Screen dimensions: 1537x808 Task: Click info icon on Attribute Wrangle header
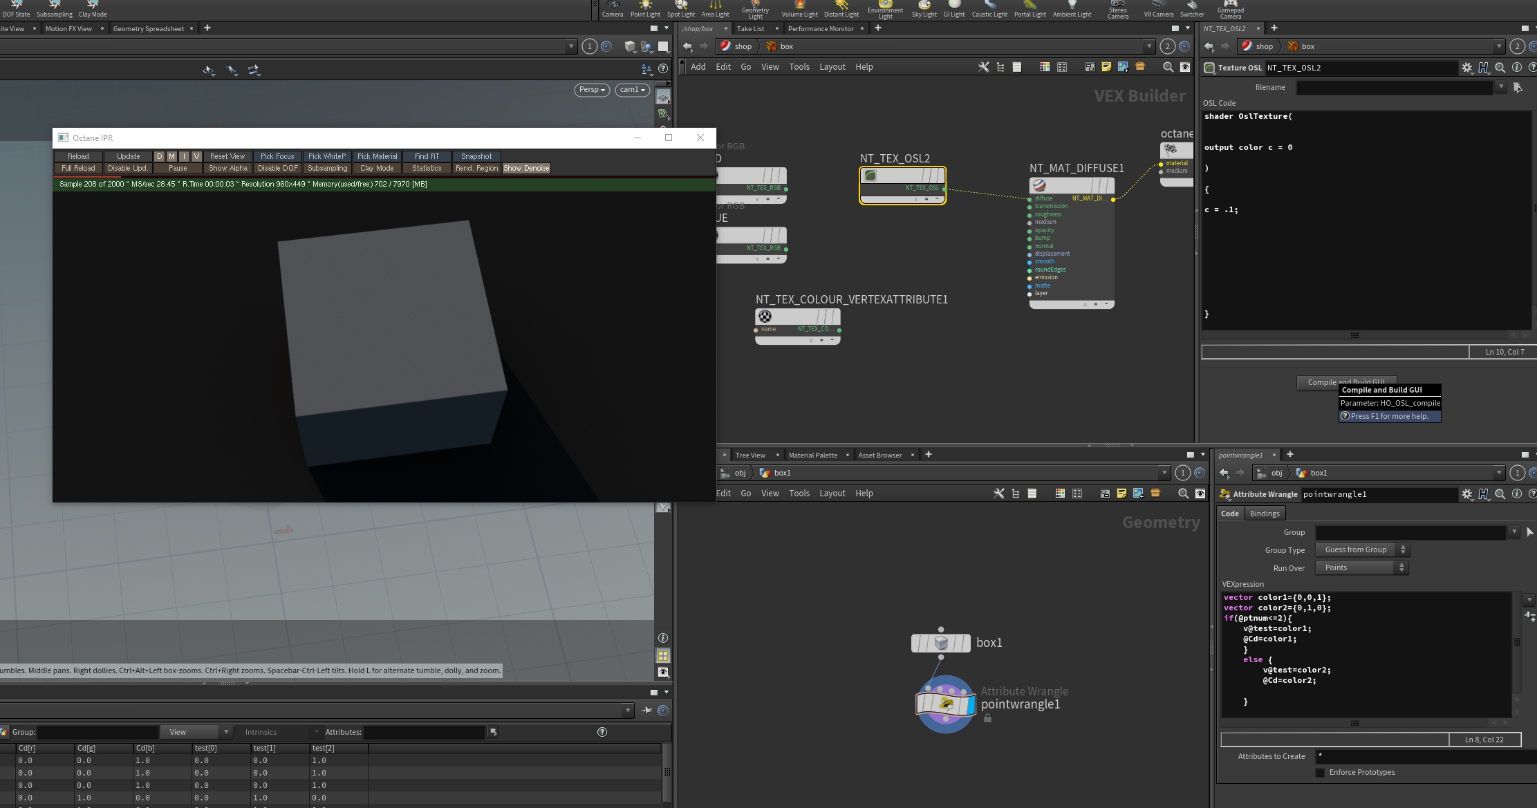click(1516, 494)
